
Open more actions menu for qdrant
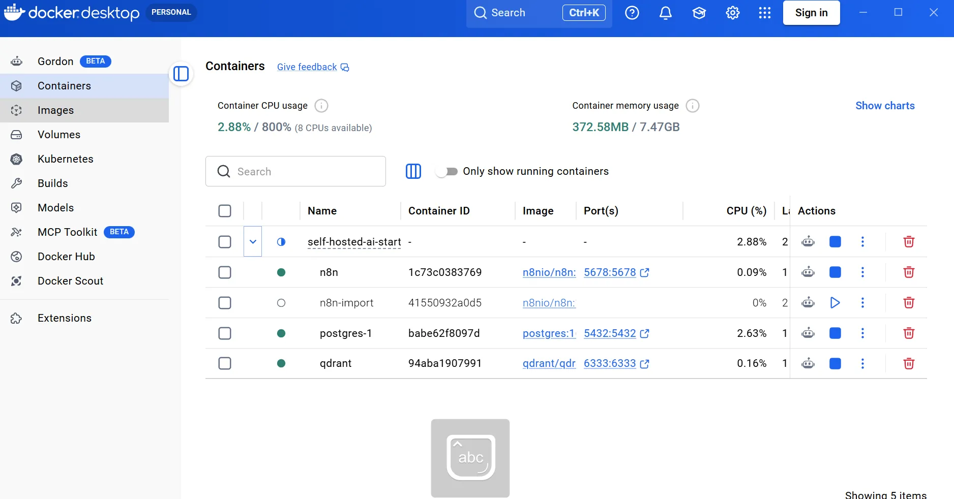click(x=862, y=363)
